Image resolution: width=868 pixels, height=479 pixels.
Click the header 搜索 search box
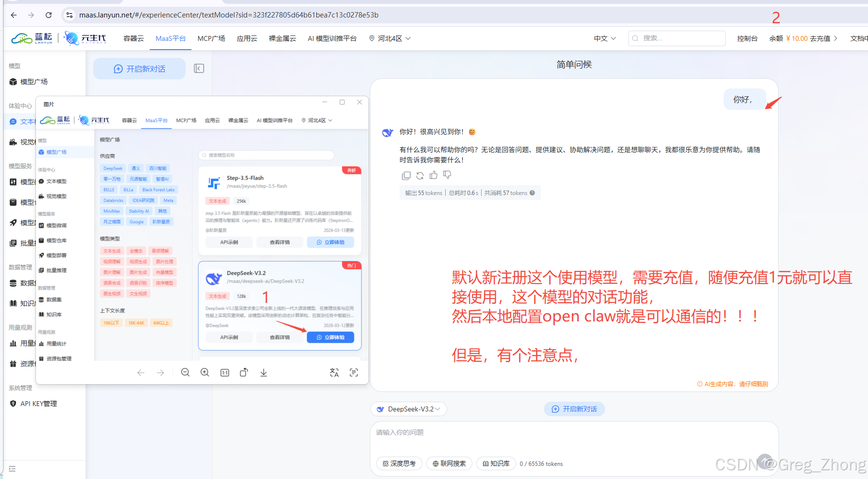point(677,38)
